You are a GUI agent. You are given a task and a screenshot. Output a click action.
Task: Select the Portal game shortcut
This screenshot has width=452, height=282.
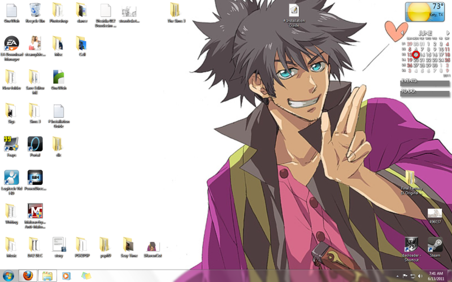[35, 144]
